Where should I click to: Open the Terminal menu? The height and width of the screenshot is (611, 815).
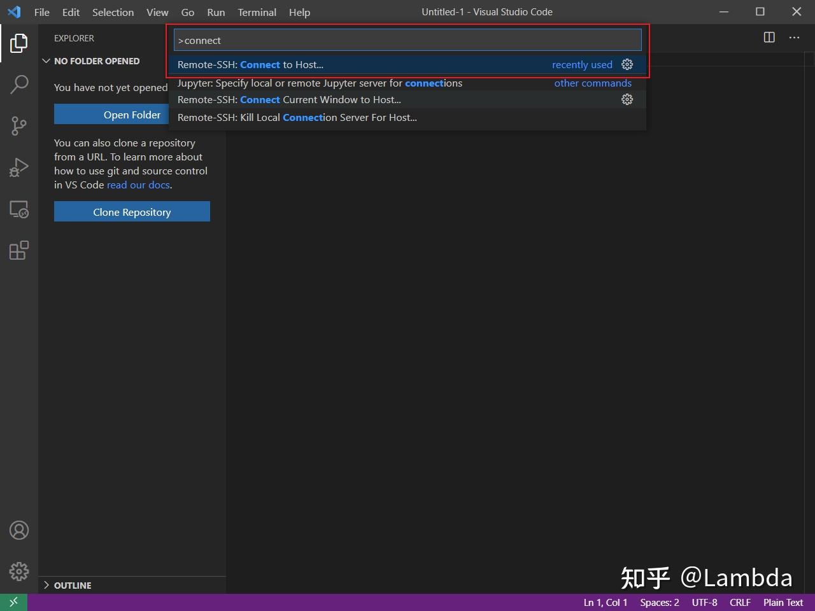[257, 12]
